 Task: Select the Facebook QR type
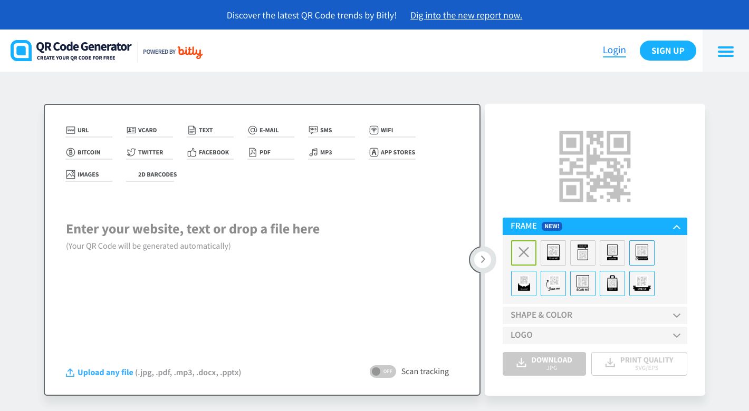[210, 152]
